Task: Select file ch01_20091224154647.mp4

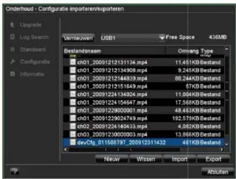Action: pyautogui.click(x=143, y=102)
